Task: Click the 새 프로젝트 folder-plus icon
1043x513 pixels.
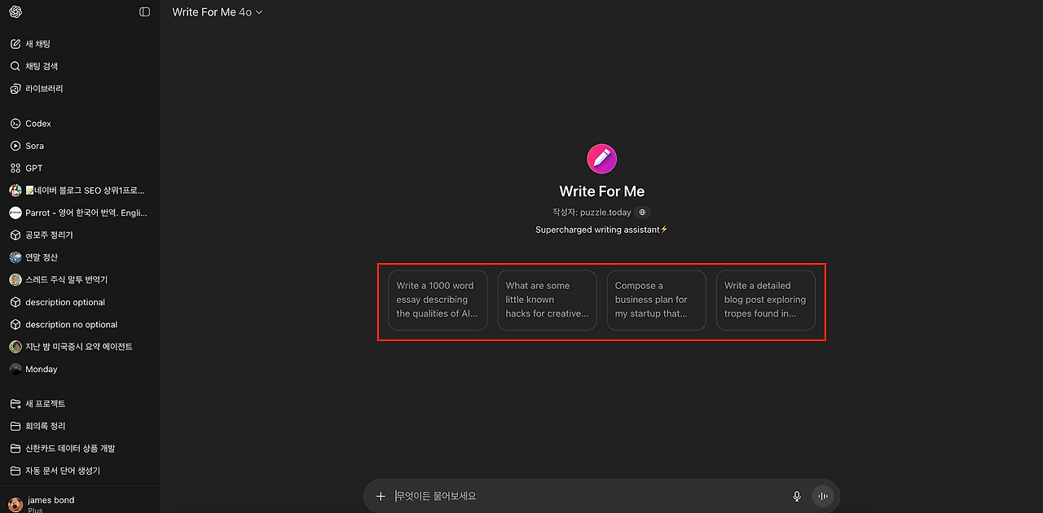Action: click(x=15, y=404)
